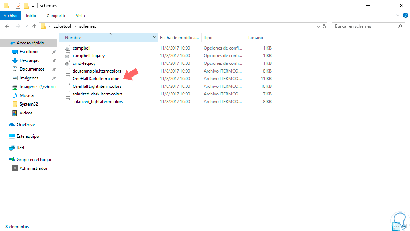The image size is (410, 231).
Task: Open Vídeos in the navigation pane
Action: [x=26, y=113]
